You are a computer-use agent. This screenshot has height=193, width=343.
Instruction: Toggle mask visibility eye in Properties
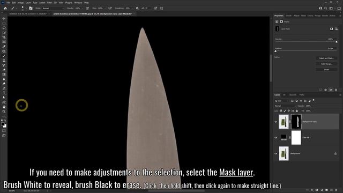pos(331,90)
